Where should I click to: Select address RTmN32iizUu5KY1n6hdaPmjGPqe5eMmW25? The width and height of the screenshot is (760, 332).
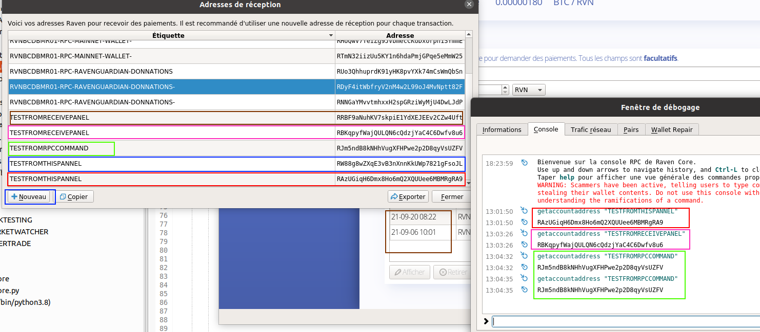[400, 56]
